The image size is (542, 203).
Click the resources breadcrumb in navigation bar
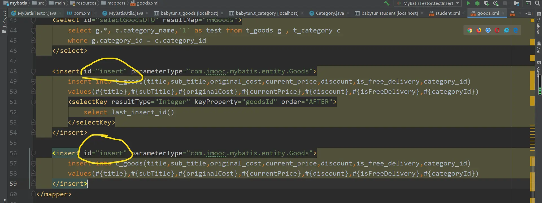86,3
